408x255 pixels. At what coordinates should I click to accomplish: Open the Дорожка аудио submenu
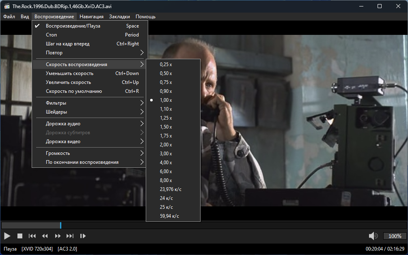90,124
